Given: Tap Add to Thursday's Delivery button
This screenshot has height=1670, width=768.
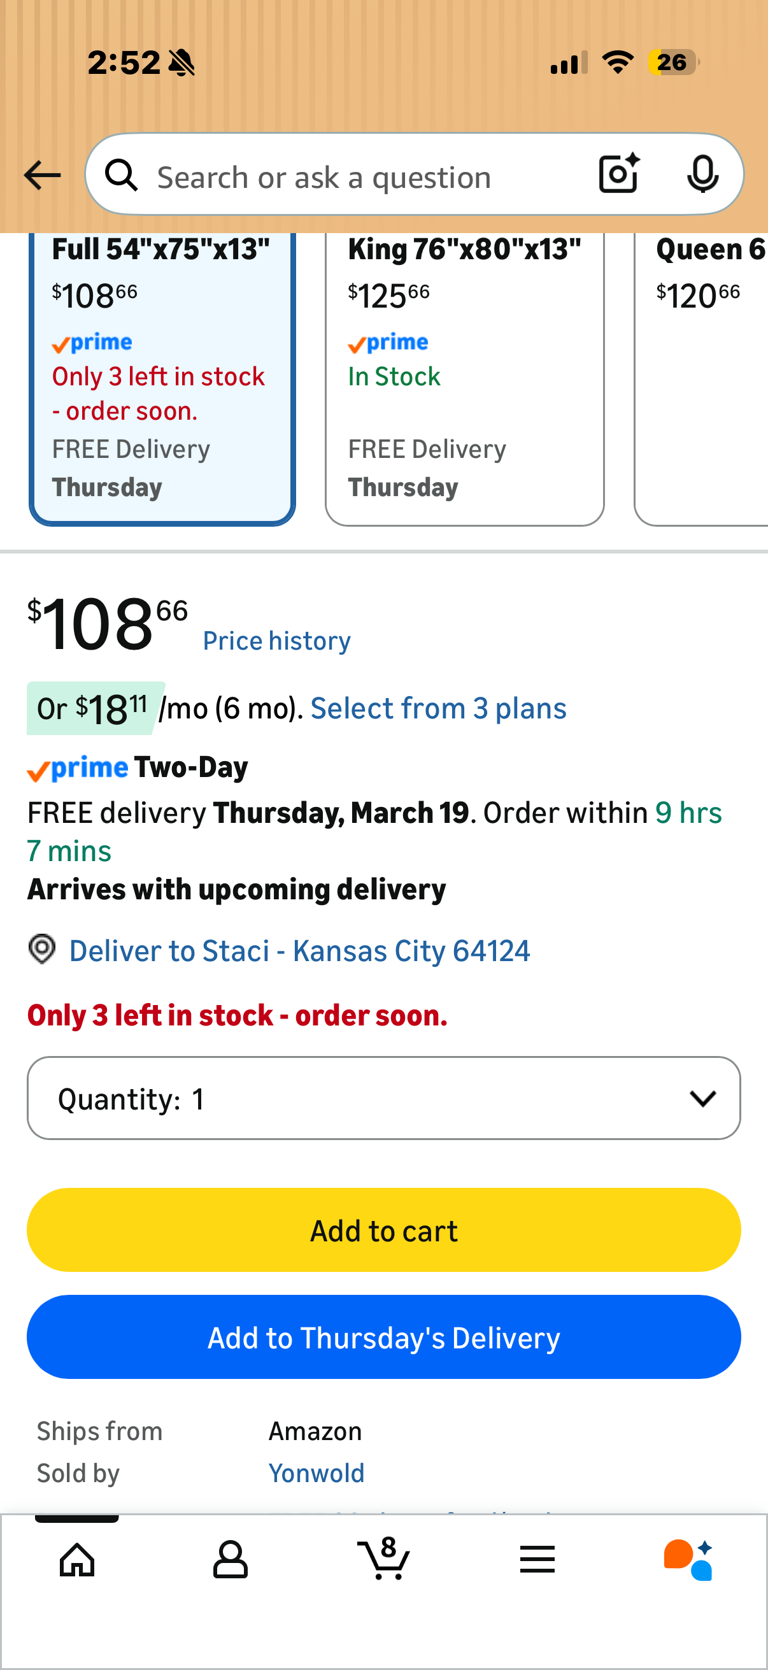Looking at the screenshot, I should pos(383,1337).
